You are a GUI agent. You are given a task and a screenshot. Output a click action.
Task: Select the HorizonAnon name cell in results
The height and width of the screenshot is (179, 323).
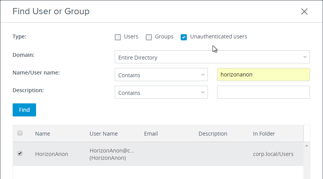[51, 154]
